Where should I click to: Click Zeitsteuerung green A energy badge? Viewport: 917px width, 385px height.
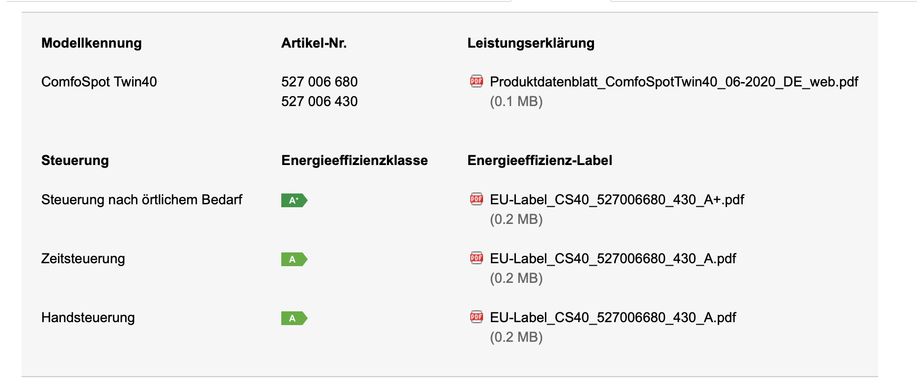[x=294, y=259]
